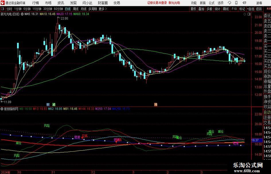Screen dimensions: 271x174
Task: Open the 财富圈 menu
Action: (103, 3)
